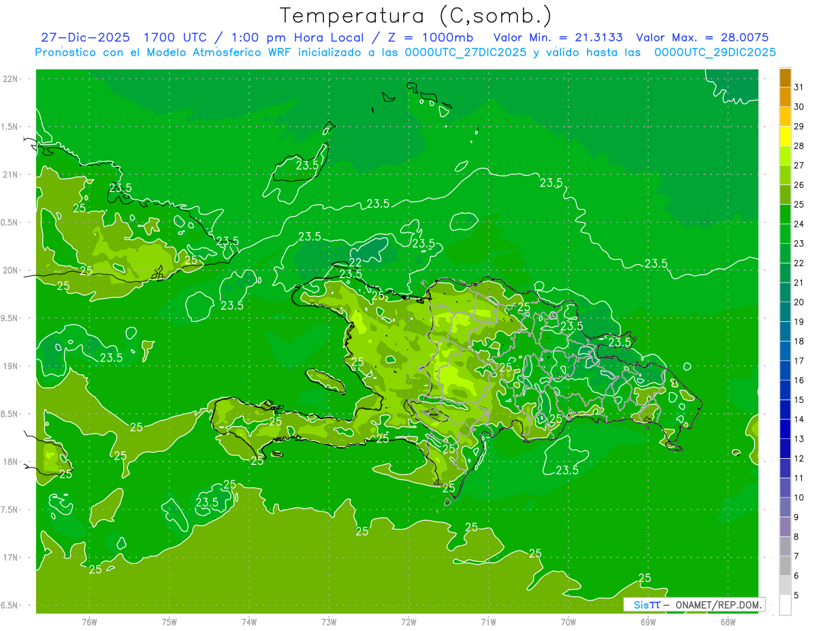Click the '20N' latitude axis label
This screenshot has height=631, width=817.
tap(11, 270)
